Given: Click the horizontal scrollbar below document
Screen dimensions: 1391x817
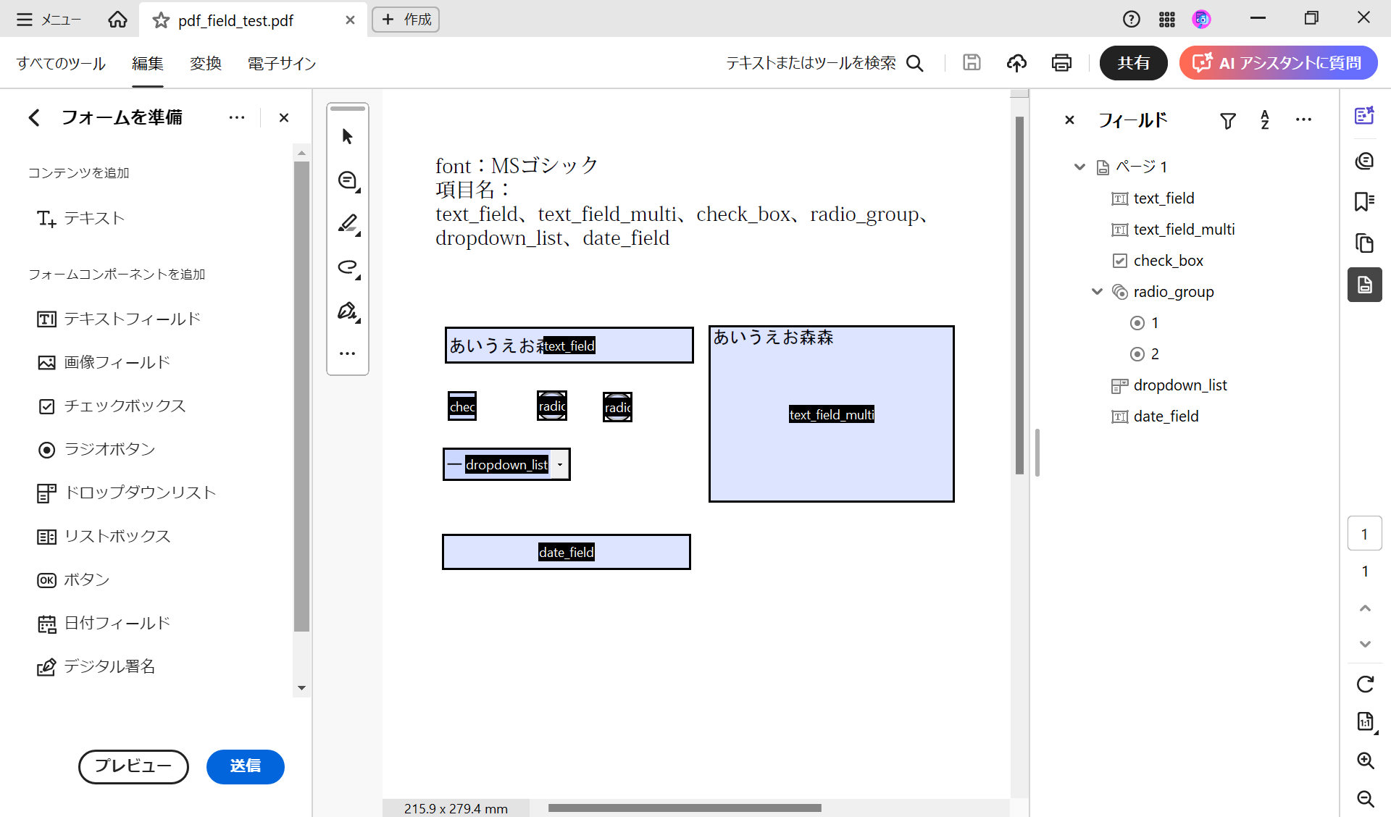Looking at the screenshot, I should 684,808.
